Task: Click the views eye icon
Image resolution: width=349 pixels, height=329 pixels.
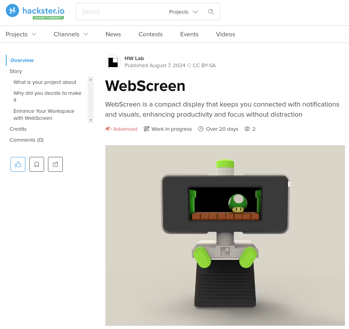Action: coord(247,129)
